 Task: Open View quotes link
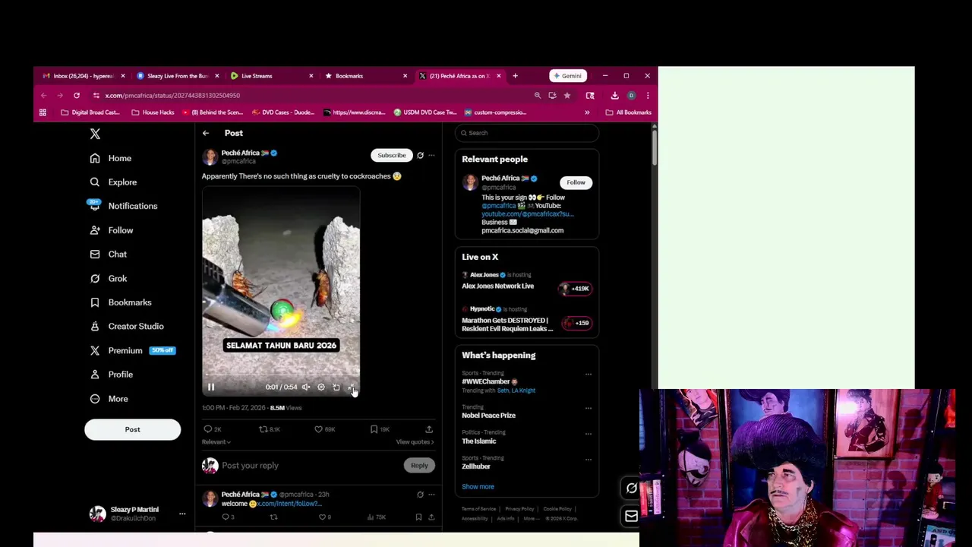tap(415, 442)
